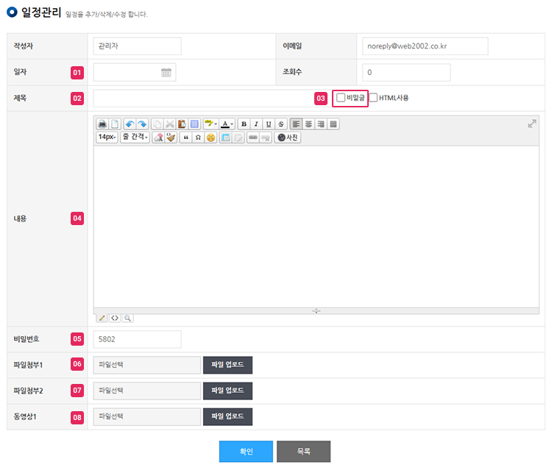Insert a blockquote

point(186,138)
